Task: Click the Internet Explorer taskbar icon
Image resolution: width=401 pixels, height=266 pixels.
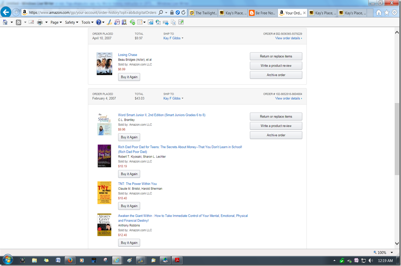Action: coord(117,260)
